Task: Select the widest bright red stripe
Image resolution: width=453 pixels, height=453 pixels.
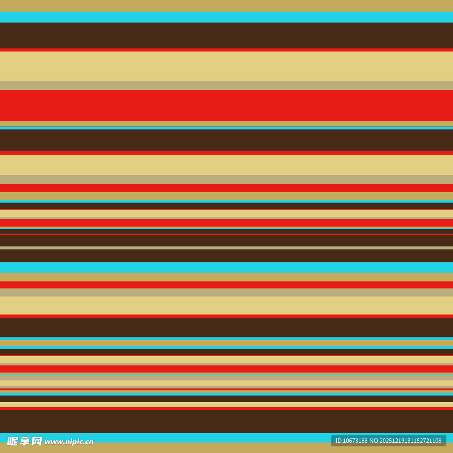Action: coord(226,105)
